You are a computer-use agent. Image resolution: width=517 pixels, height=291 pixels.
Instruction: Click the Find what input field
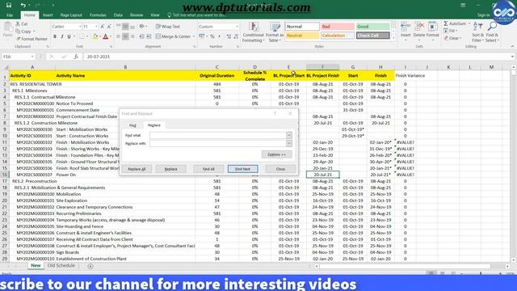click(218, 135)
